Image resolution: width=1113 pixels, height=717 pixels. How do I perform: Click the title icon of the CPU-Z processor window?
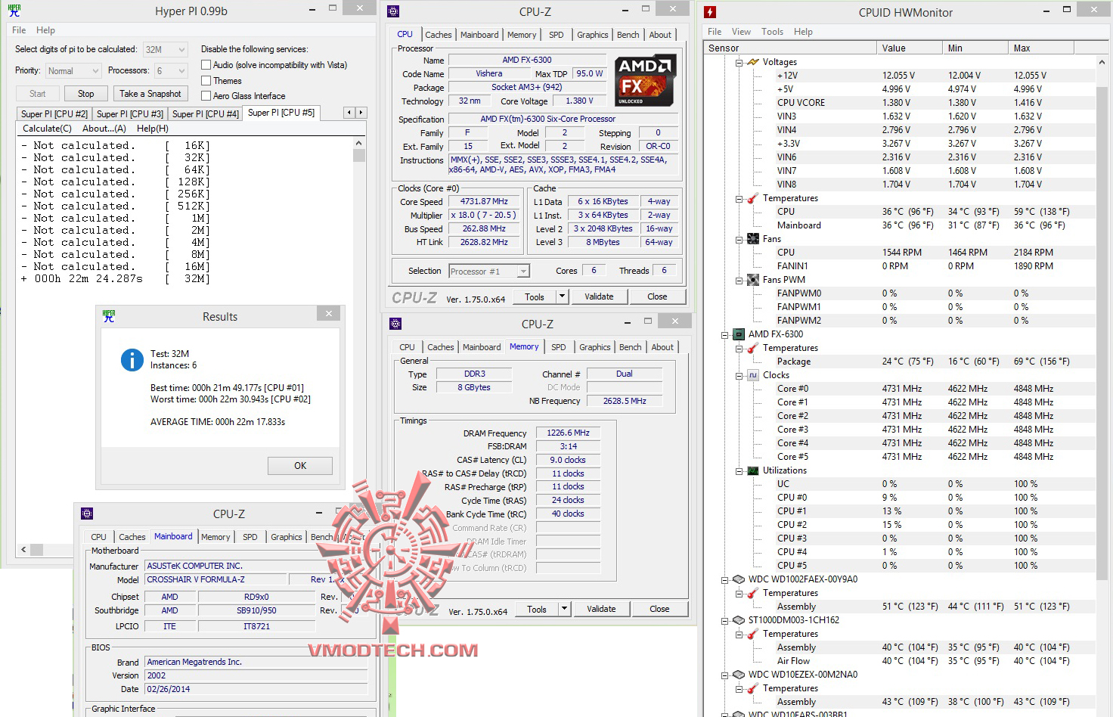pos(393,11)
